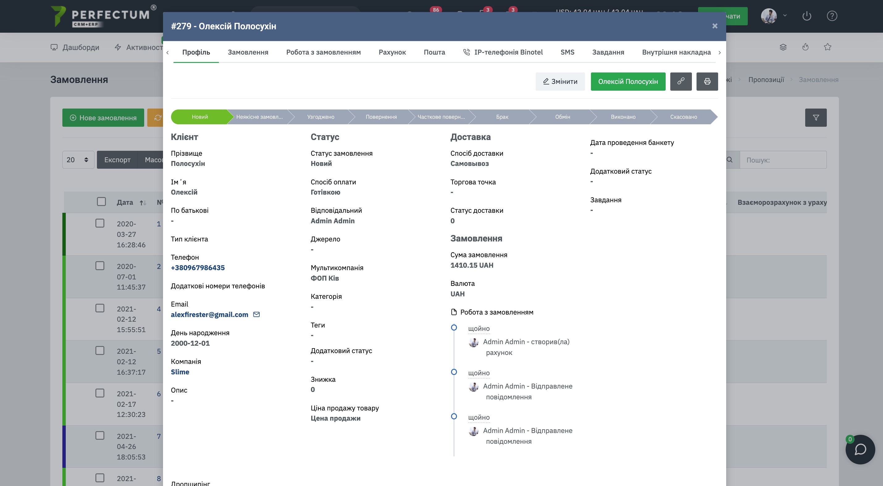Click the copy link icon button
Screen dimensions: 883x486
pyautogui.click(x=681, y=81)
